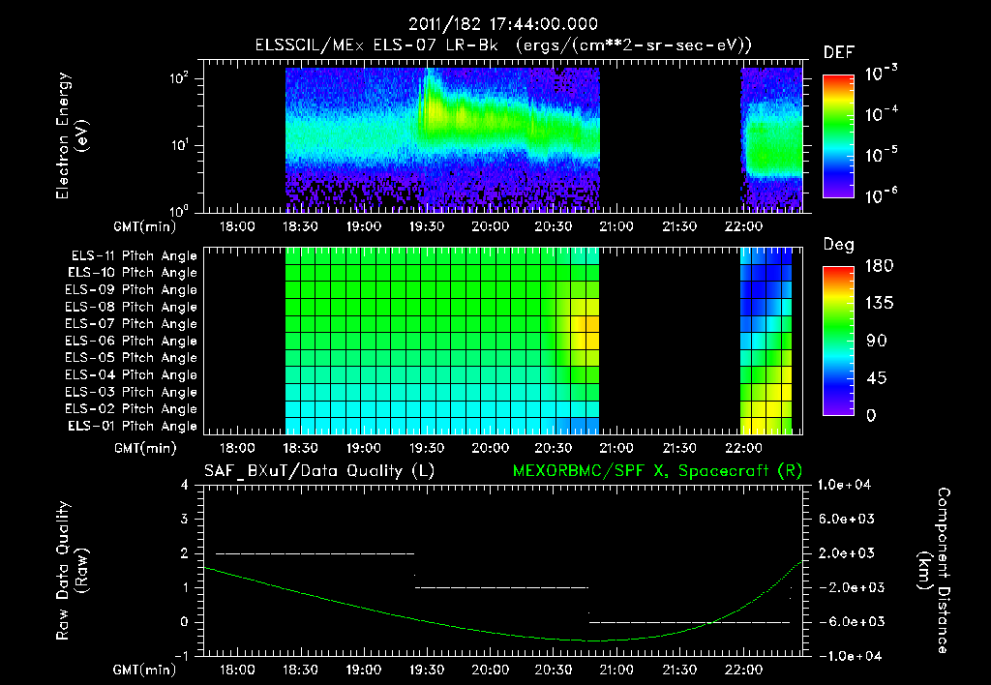Click GMT(min) label under the spectrogram

point(145,226)
